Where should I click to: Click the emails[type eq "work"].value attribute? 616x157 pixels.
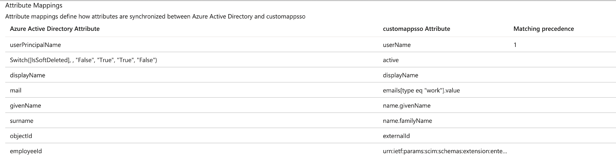pos(421,90)
